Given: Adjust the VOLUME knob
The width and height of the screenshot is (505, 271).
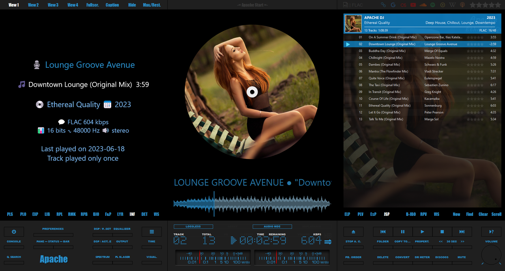Looking at the screenshot, I should [x=492, y=255].
